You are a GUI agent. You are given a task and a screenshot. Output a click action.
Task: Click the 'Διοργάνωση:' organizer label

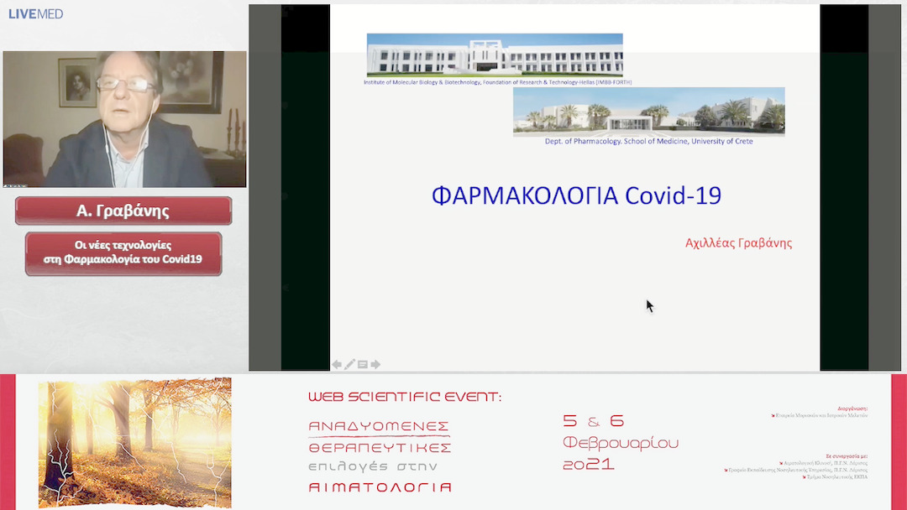pyautogui.click(x=852, y=409)
